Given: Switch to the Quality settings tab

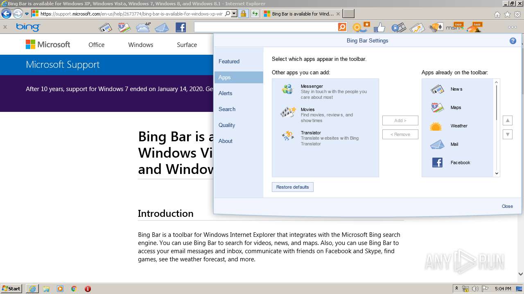Looking at the screenshot, I should [x=239, y=125].
